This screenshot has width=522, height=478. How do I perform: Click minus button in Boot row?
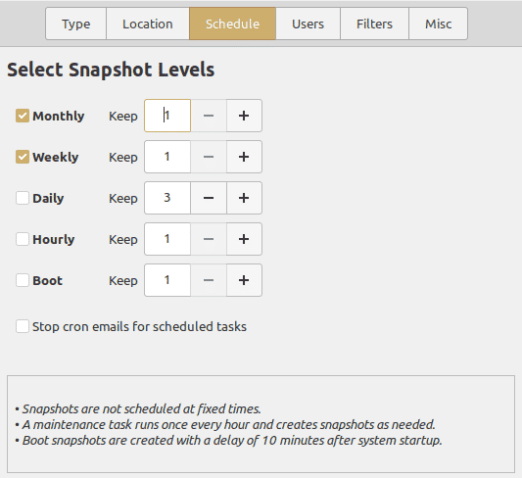[x=209, y=280]
